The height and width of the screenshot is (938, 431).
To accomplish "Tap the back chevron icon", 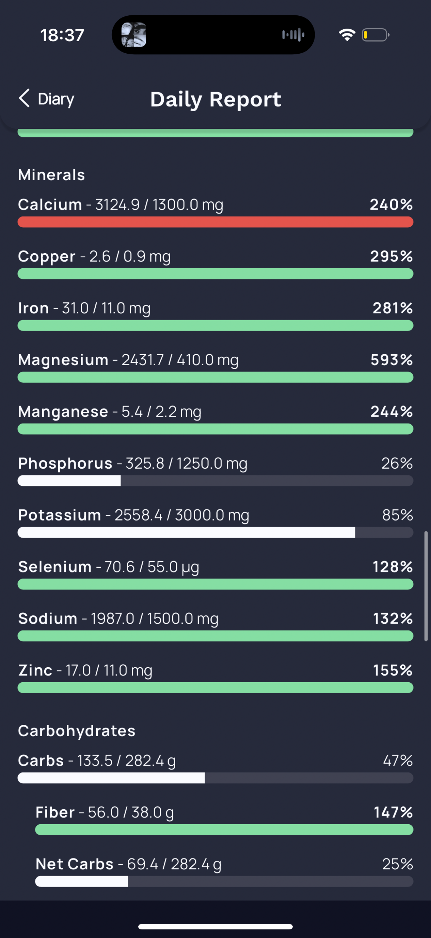I will point(24,98).
